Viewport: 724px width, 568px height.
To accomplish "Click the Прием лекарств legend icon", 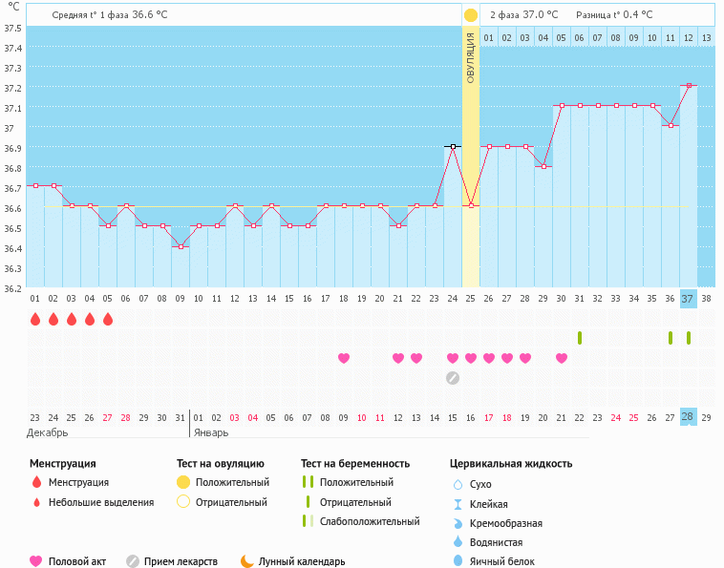I will coord(133,561).
